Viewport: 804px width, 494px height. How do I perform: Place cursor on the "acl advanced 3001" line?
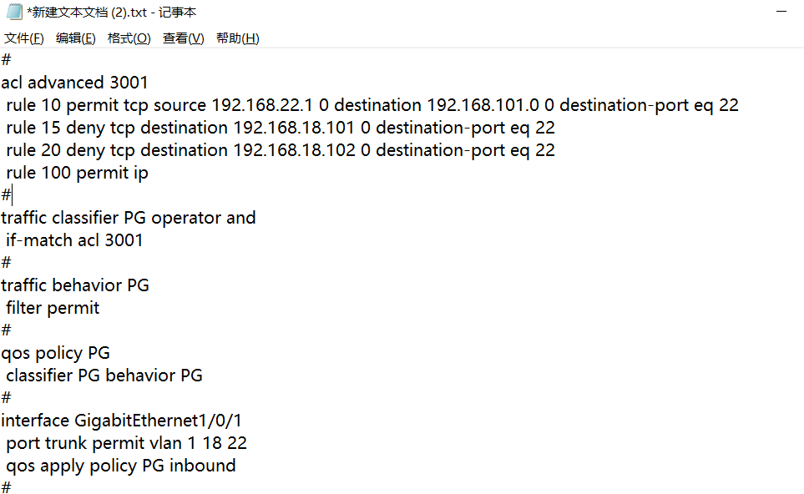pos(74,83)
